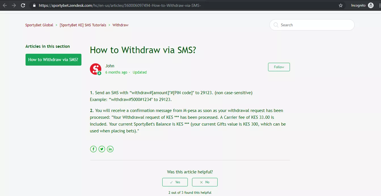
Task: Mark the article unhelpful with No
Action: click(x=205, y=182)
